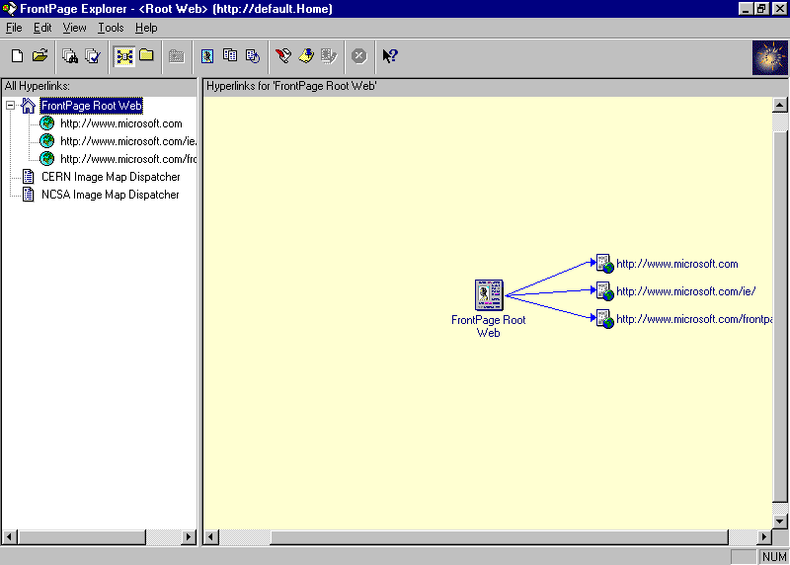The width and height of the screenshot is (790, 565).
Task: Show FrontPage Editor quill icon
Action: coord(283,56)
